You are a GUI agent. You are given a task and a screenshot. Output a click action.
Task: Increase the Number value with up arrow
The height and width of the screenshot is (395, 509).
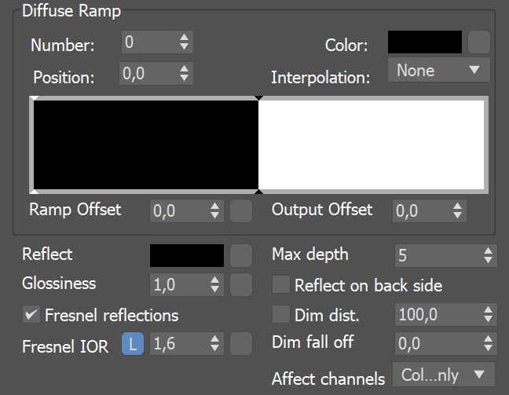tap(185, 38)
